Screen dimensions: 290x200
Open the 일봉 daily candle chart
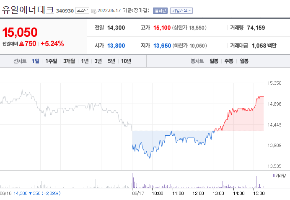214,61
